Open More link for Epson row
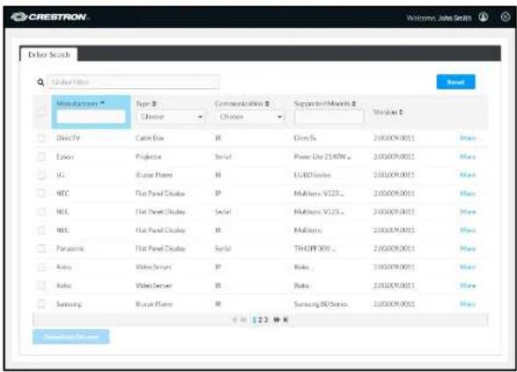Image resolution: width=517 pixels, height=372 pixels. [x=468, y=157]
